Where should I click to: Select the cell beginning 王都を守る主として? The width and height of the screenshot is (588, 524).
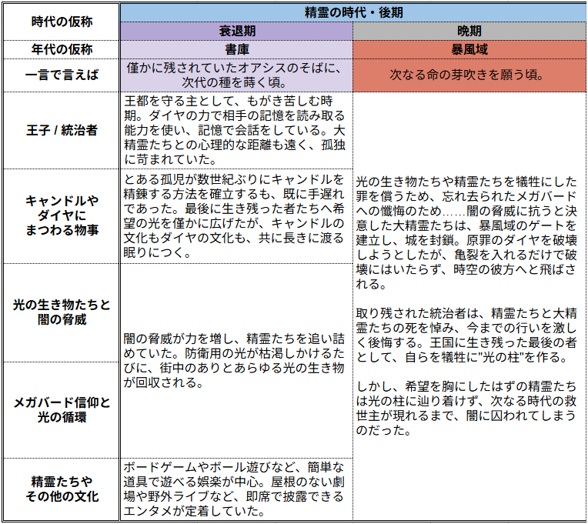pos(236,130)
